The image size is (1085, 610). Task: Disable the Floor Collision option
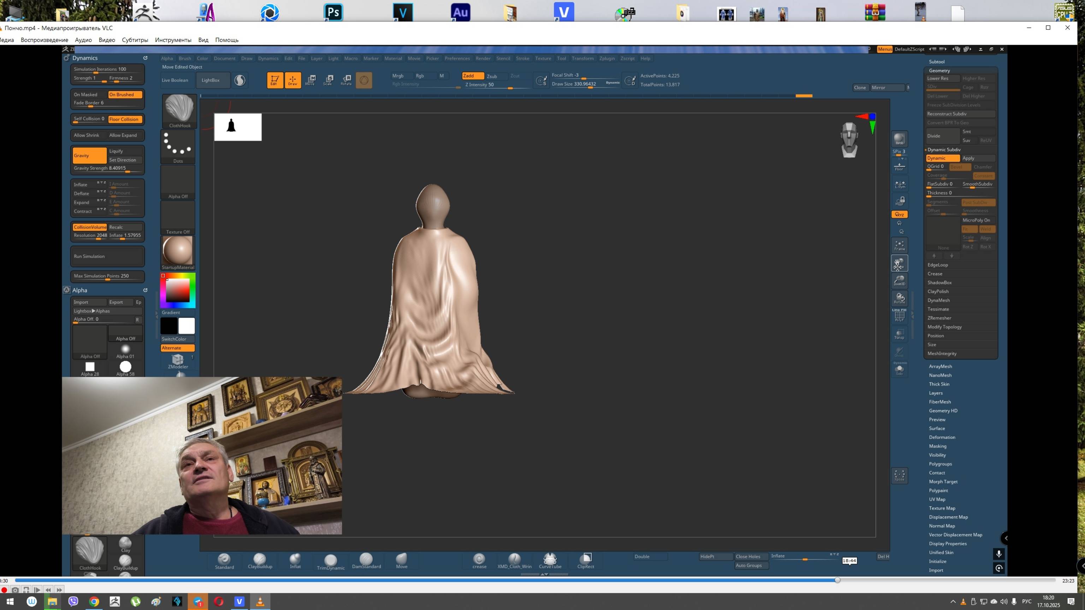(x=125, y=119)
